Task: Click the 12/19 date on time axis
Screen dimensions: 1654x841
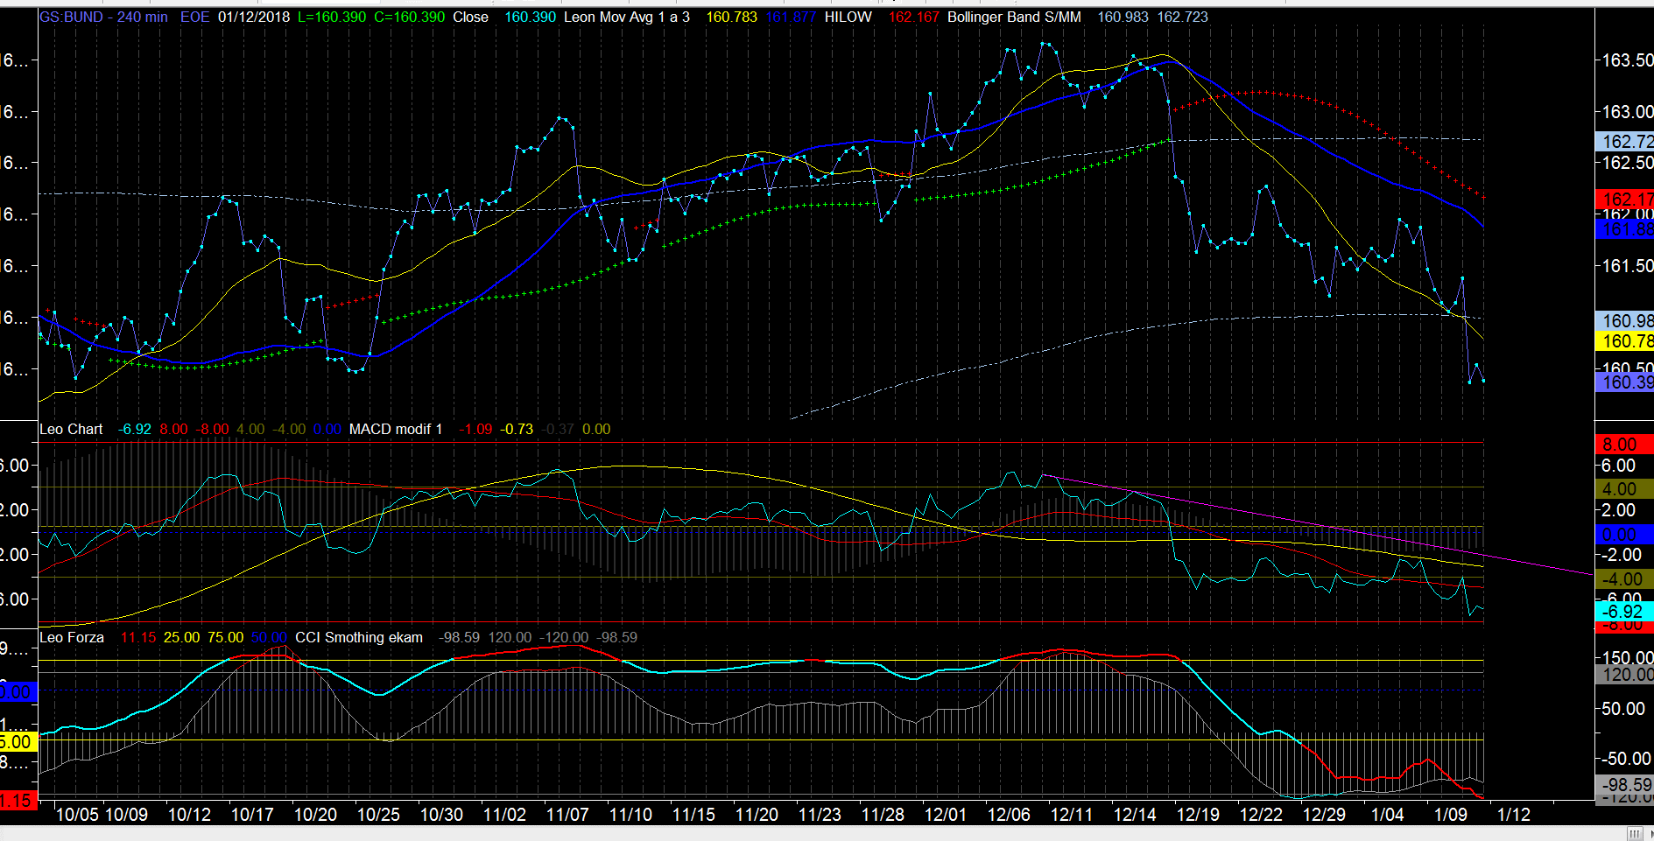Action: pos(1198,815)
